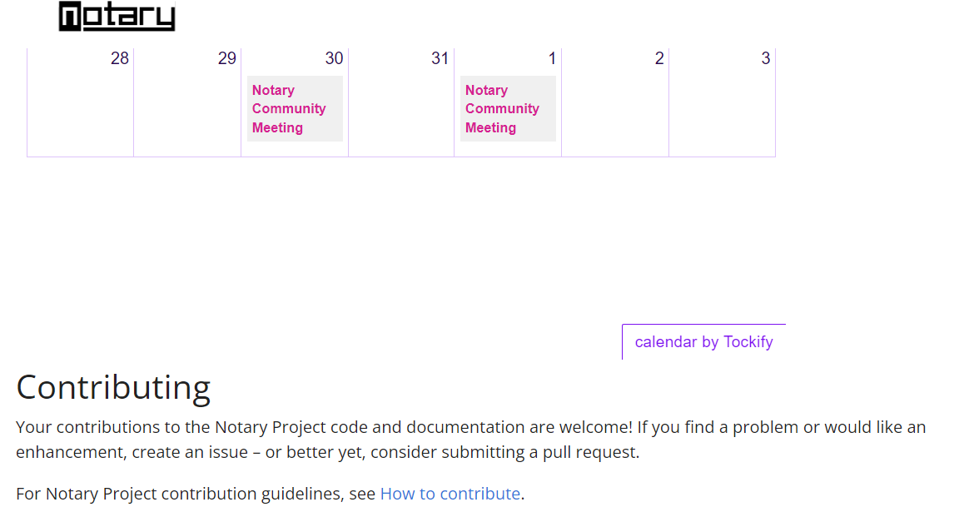This screenshot has width=954, height=527.
Task: Click the Notary logo icon
Action: [68, 14]
